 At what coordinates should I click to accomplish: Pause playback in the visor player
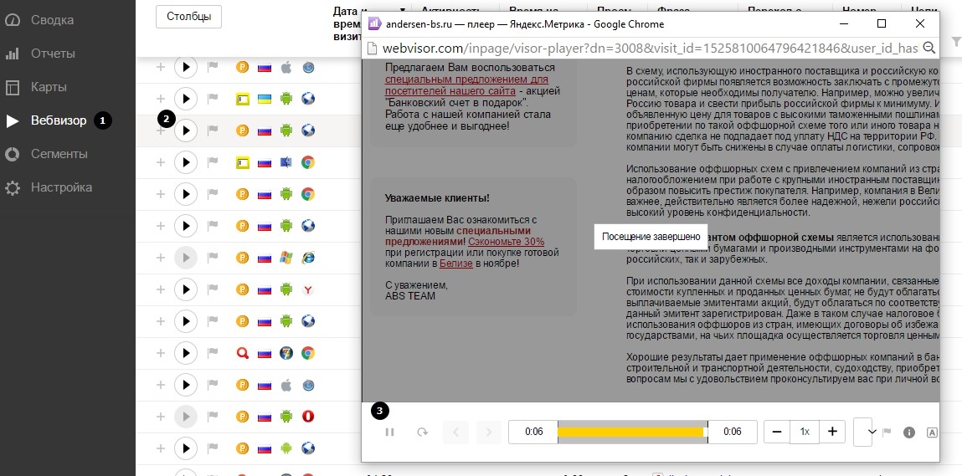(389, 432)
